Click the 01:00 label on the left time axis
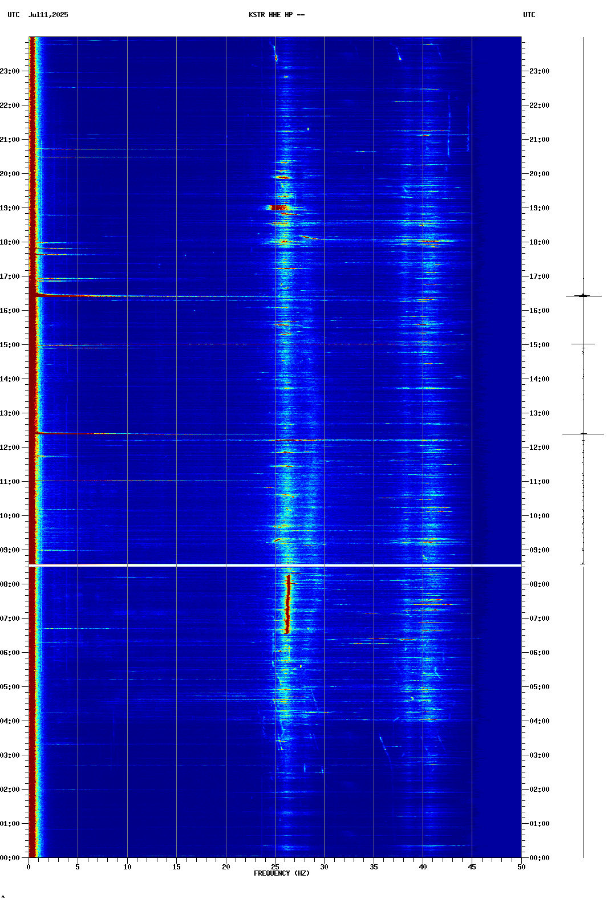 click(10, 824)
